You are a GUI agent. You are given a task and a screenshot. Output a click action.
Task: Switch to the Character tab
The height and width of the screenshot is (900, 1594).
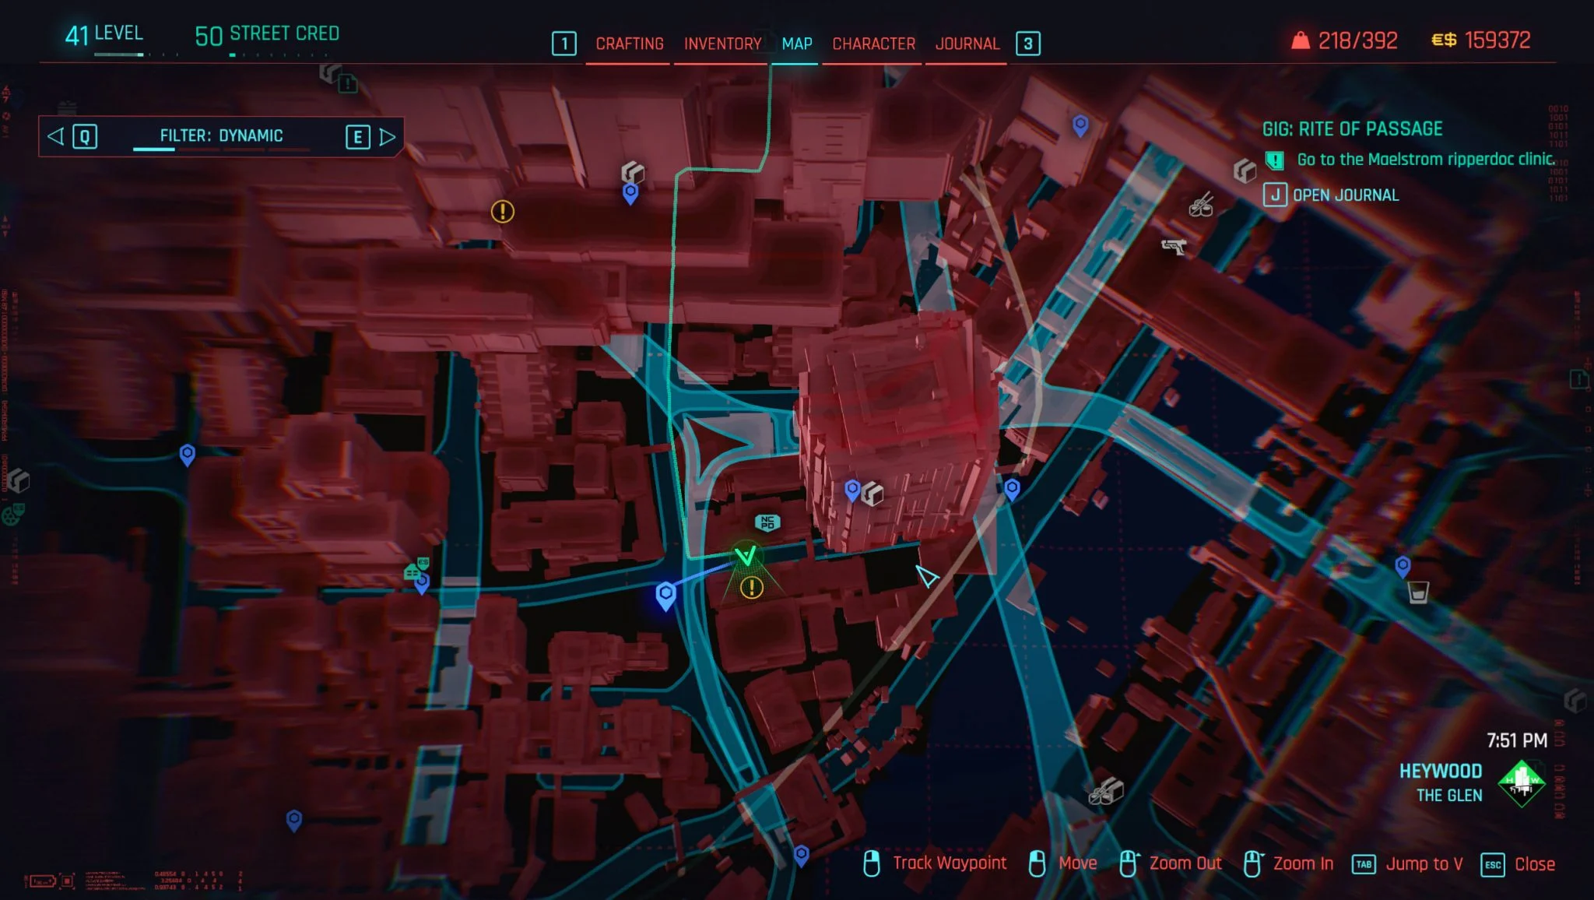pos(873,44)
